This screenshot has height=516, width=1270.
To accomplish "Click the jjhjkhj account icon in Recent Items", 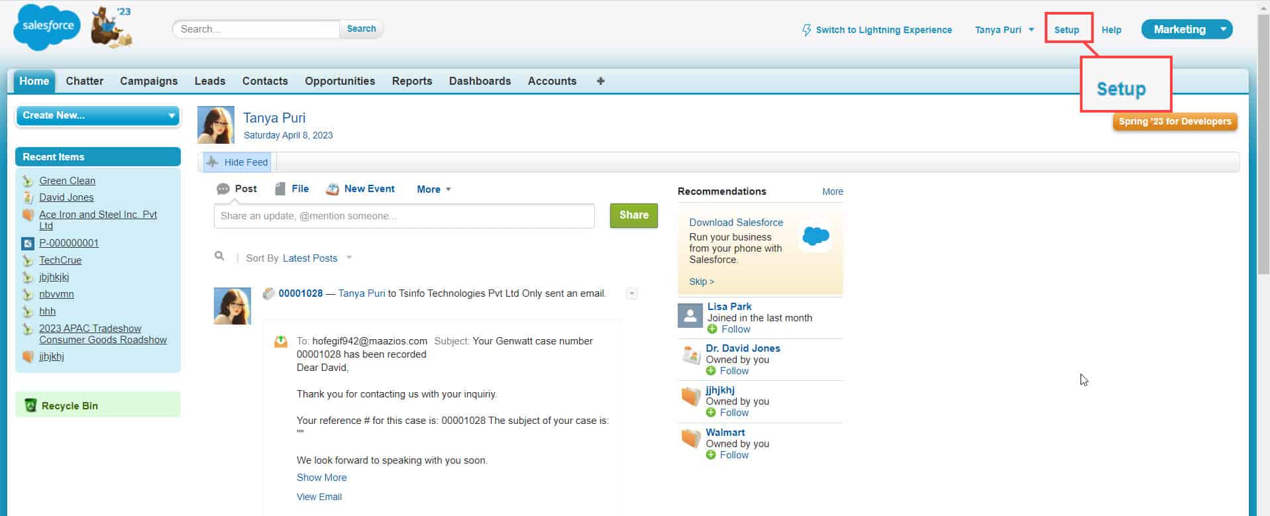I will (28, 356).
